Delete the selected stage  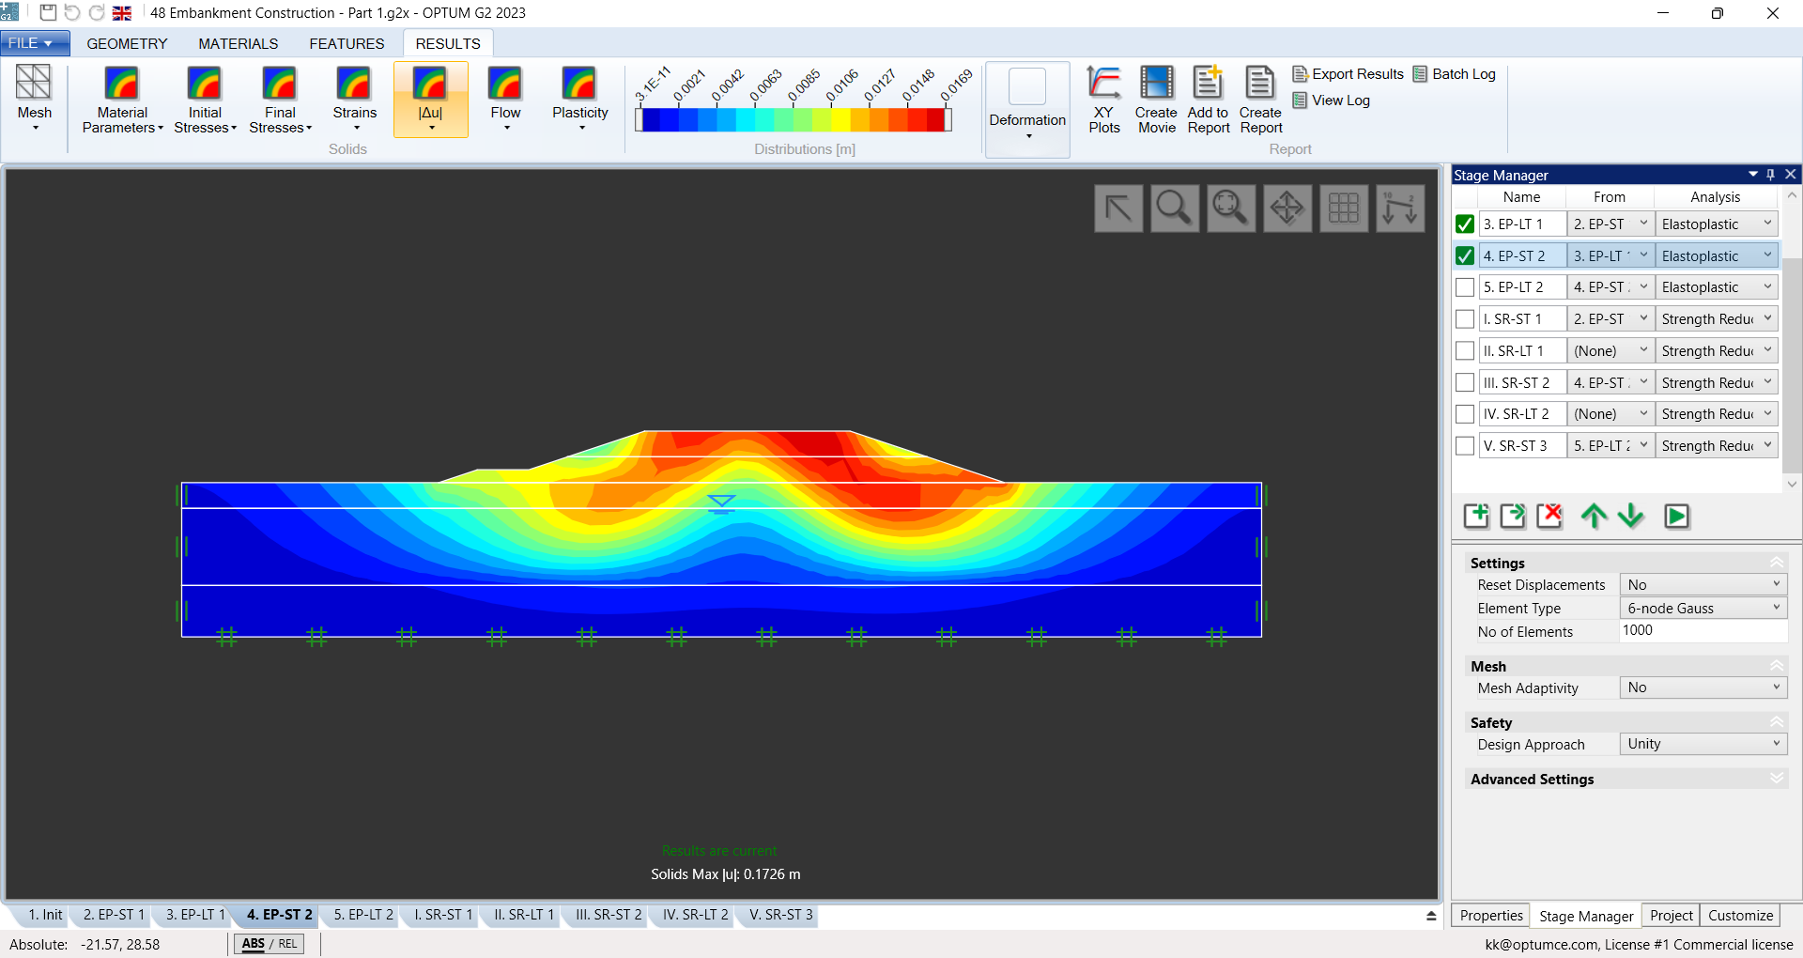pyautogui.click(x=1549, y=516)
